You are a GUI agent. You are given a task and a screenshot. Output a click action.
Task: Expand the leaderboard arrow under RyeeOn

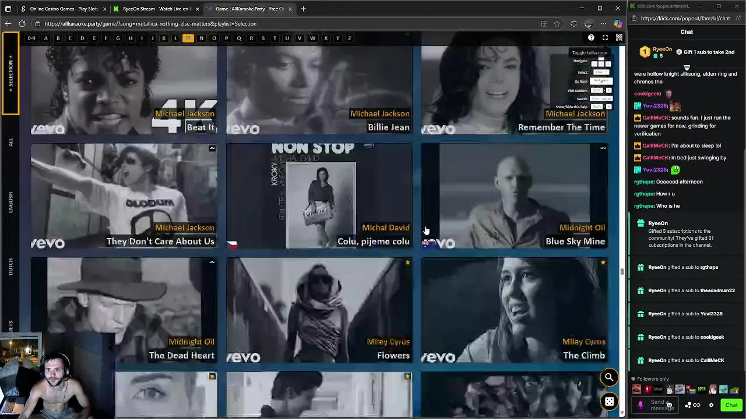[x=687, y=68]
